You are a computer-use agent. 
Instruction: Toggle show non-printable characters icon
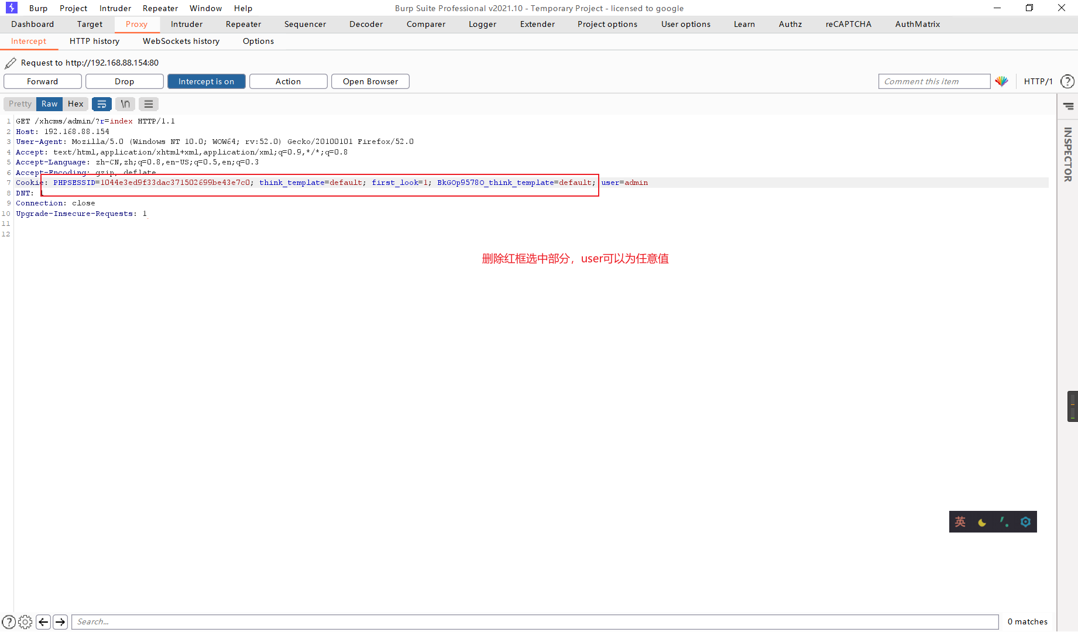[x=125, y=104]
